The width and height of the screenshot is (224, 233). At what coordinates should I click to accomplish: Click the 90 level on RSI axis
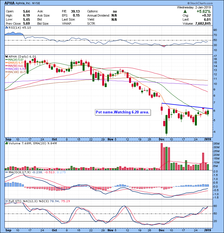[215, 30]
